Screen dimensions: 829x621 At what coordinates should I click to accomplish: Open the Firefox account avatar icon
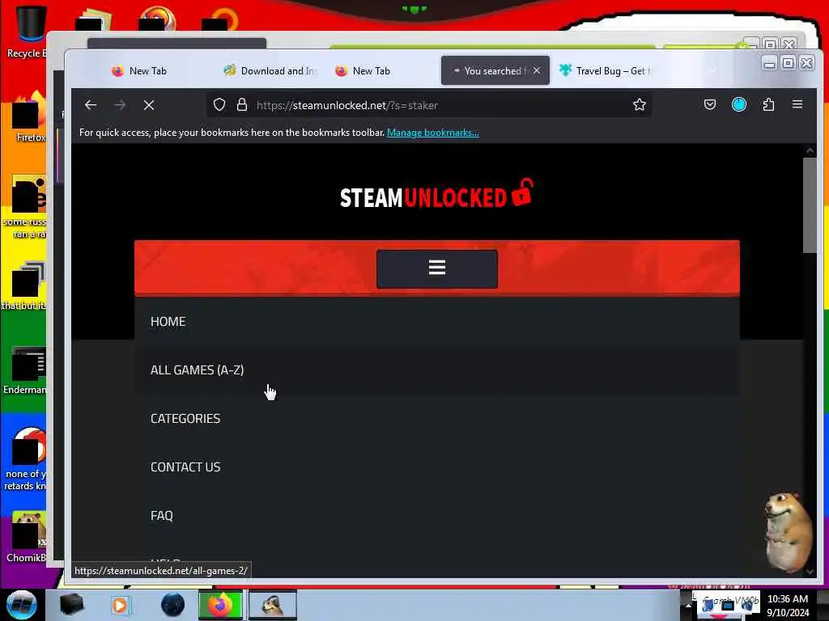point(738,104)
